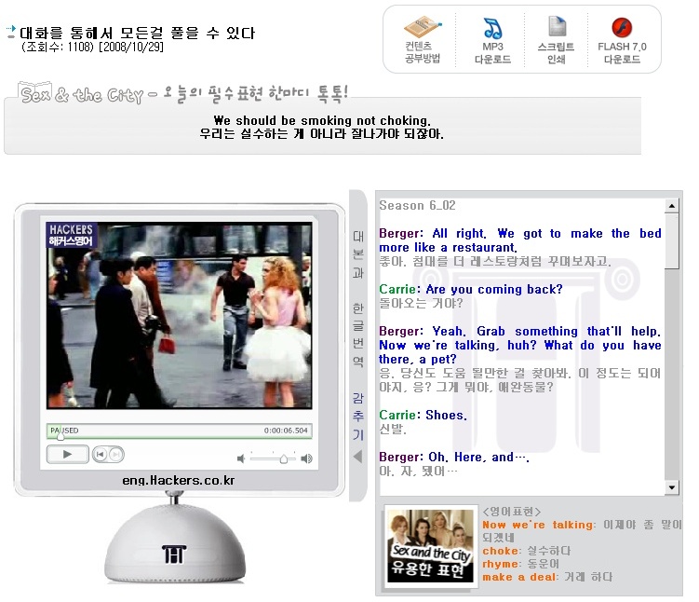
Task: Click the script scrollbar thumb
Action: click(x=671, y=241)
